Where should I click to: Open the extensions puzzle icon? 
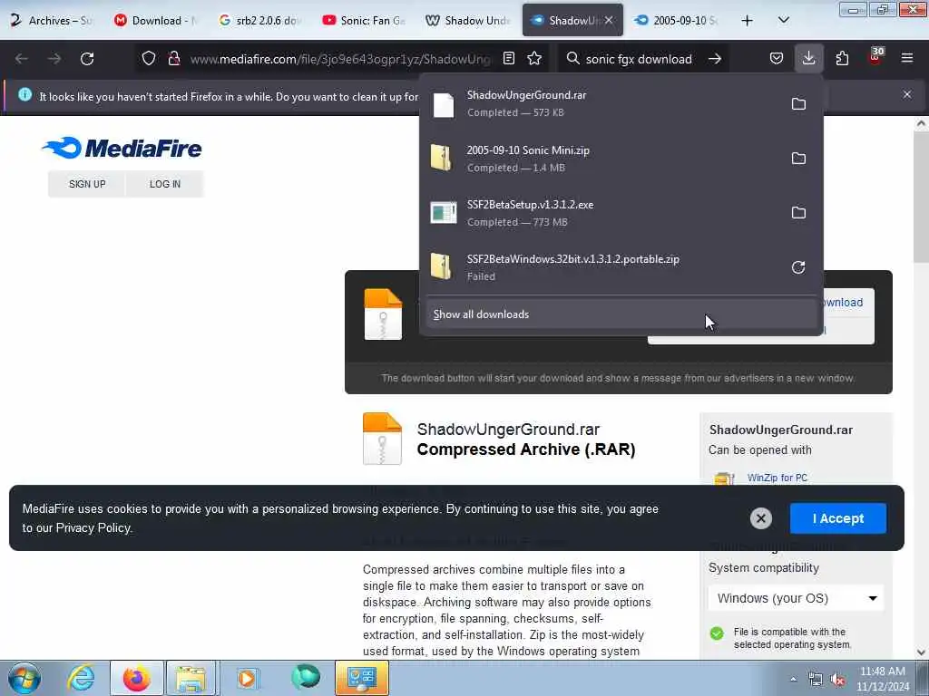point(842,58)
